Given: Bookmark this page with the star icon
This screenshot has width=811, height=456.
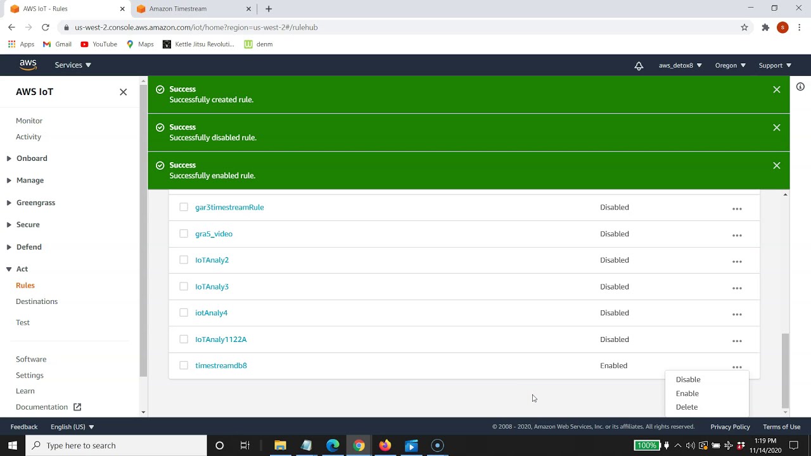Looking at the screenshot, I should tap(744, 27).
